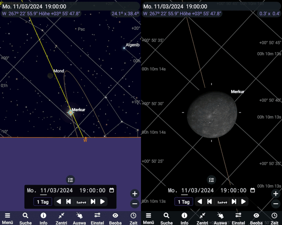Play time backward in left panel
282x225 pixels.
pos(59,202)
